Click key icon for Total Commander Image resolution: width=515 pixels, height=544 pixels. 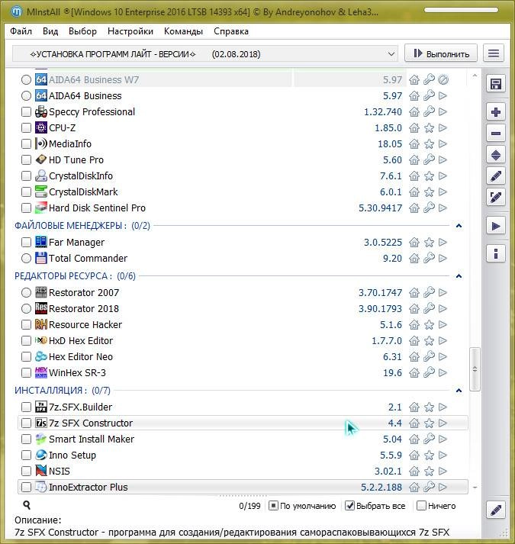tap(429, 258)
